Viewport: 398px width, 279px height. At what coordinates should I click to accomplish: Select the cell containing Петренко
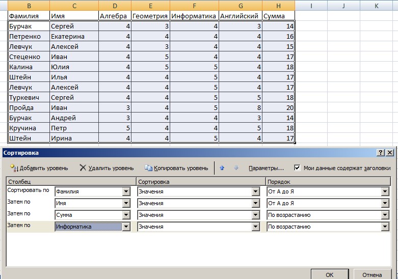pyautogui.click(x=29, y=37)
